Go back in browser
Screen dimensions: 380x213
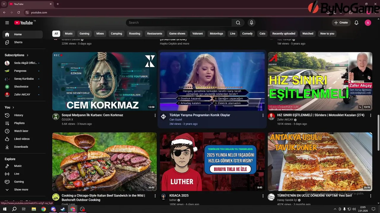pos(4,12)
